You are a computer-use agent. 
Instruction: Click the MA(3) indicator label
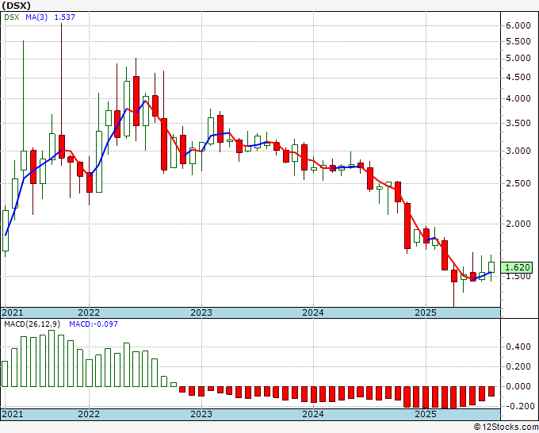36,17
